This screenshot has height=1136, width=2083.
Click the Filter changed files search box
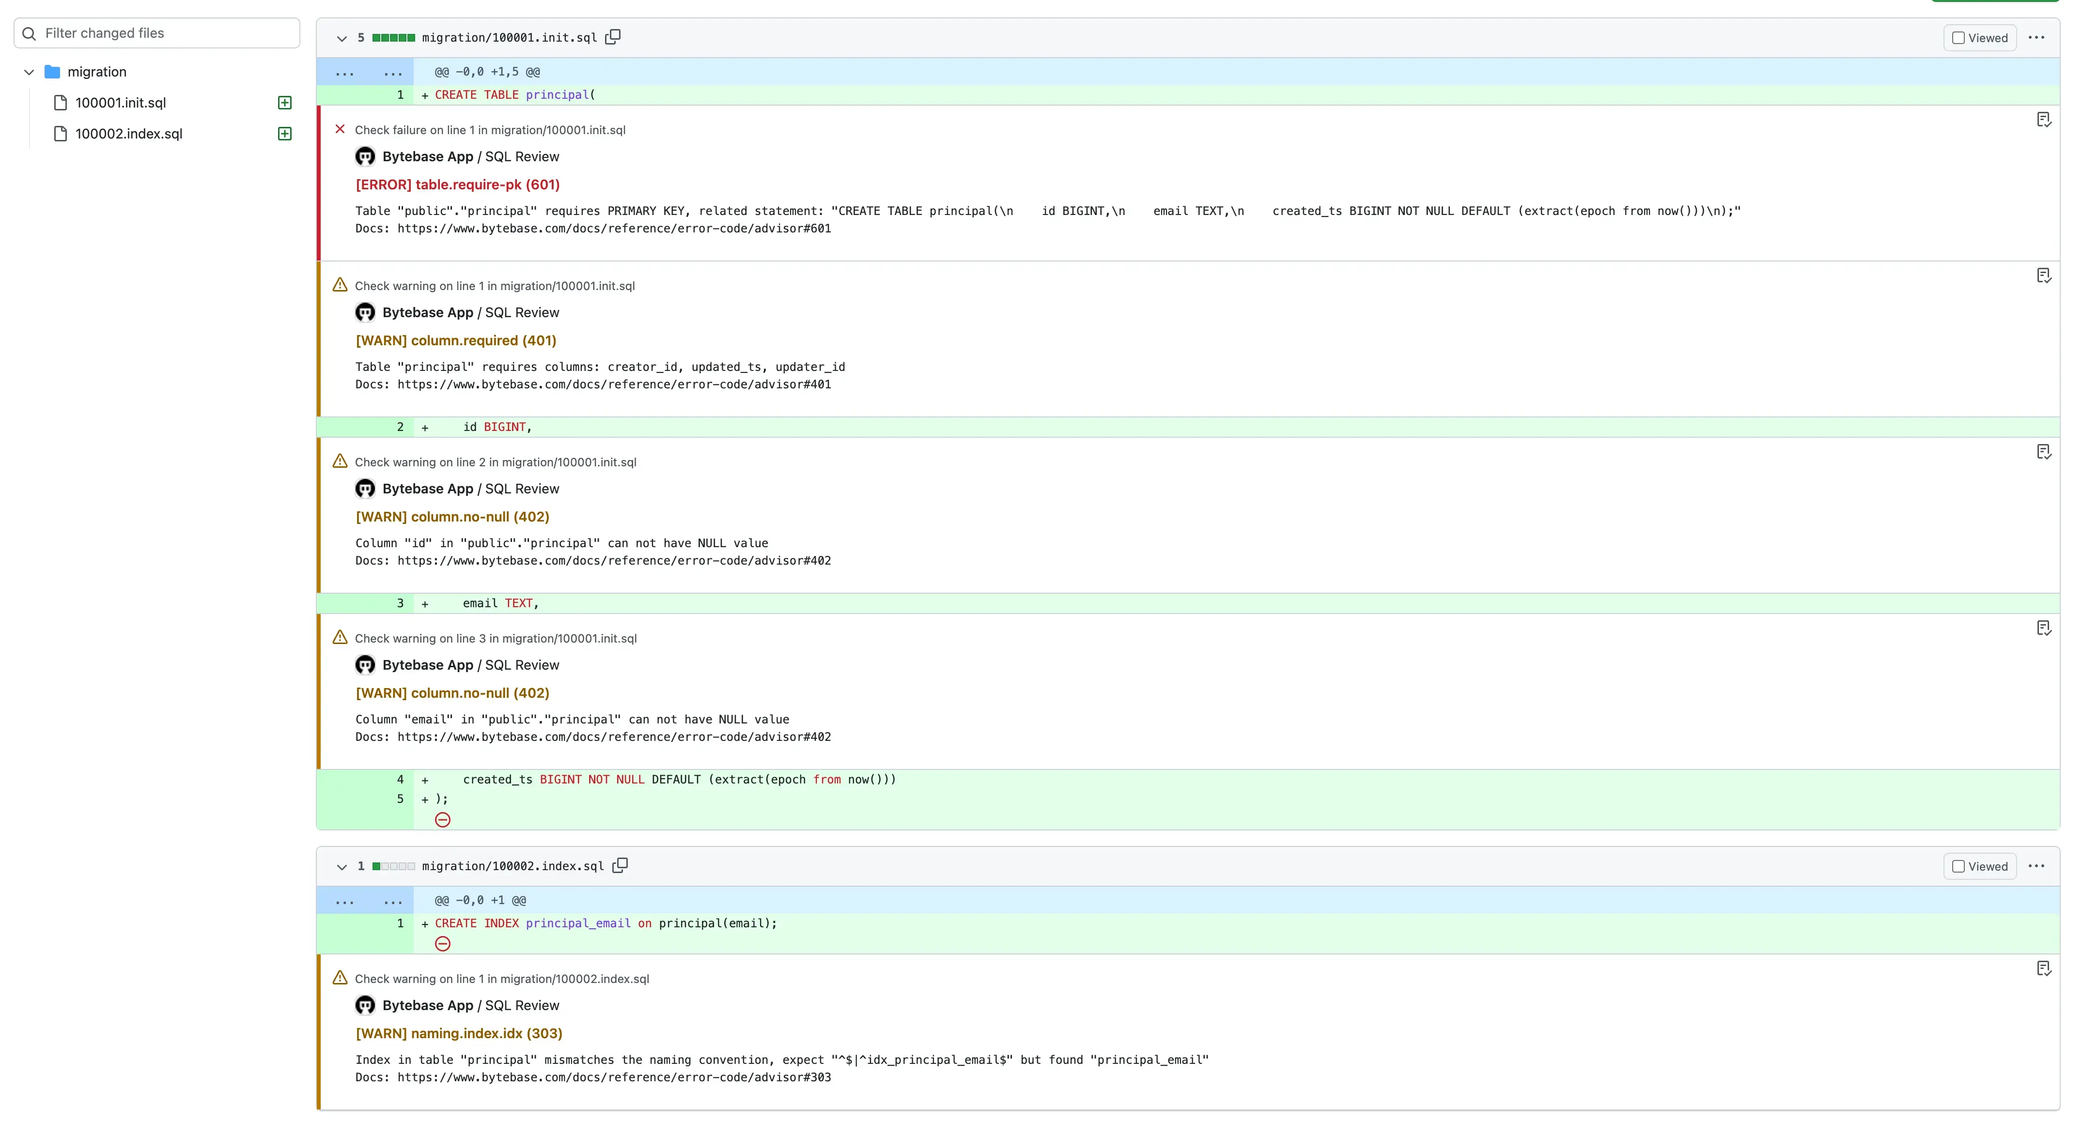click(x=156, y=33)
